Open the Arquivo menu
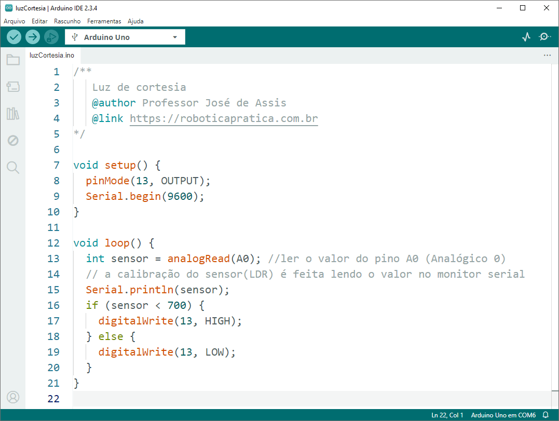Viewport: 559px width, 421px height. [14, 21]
